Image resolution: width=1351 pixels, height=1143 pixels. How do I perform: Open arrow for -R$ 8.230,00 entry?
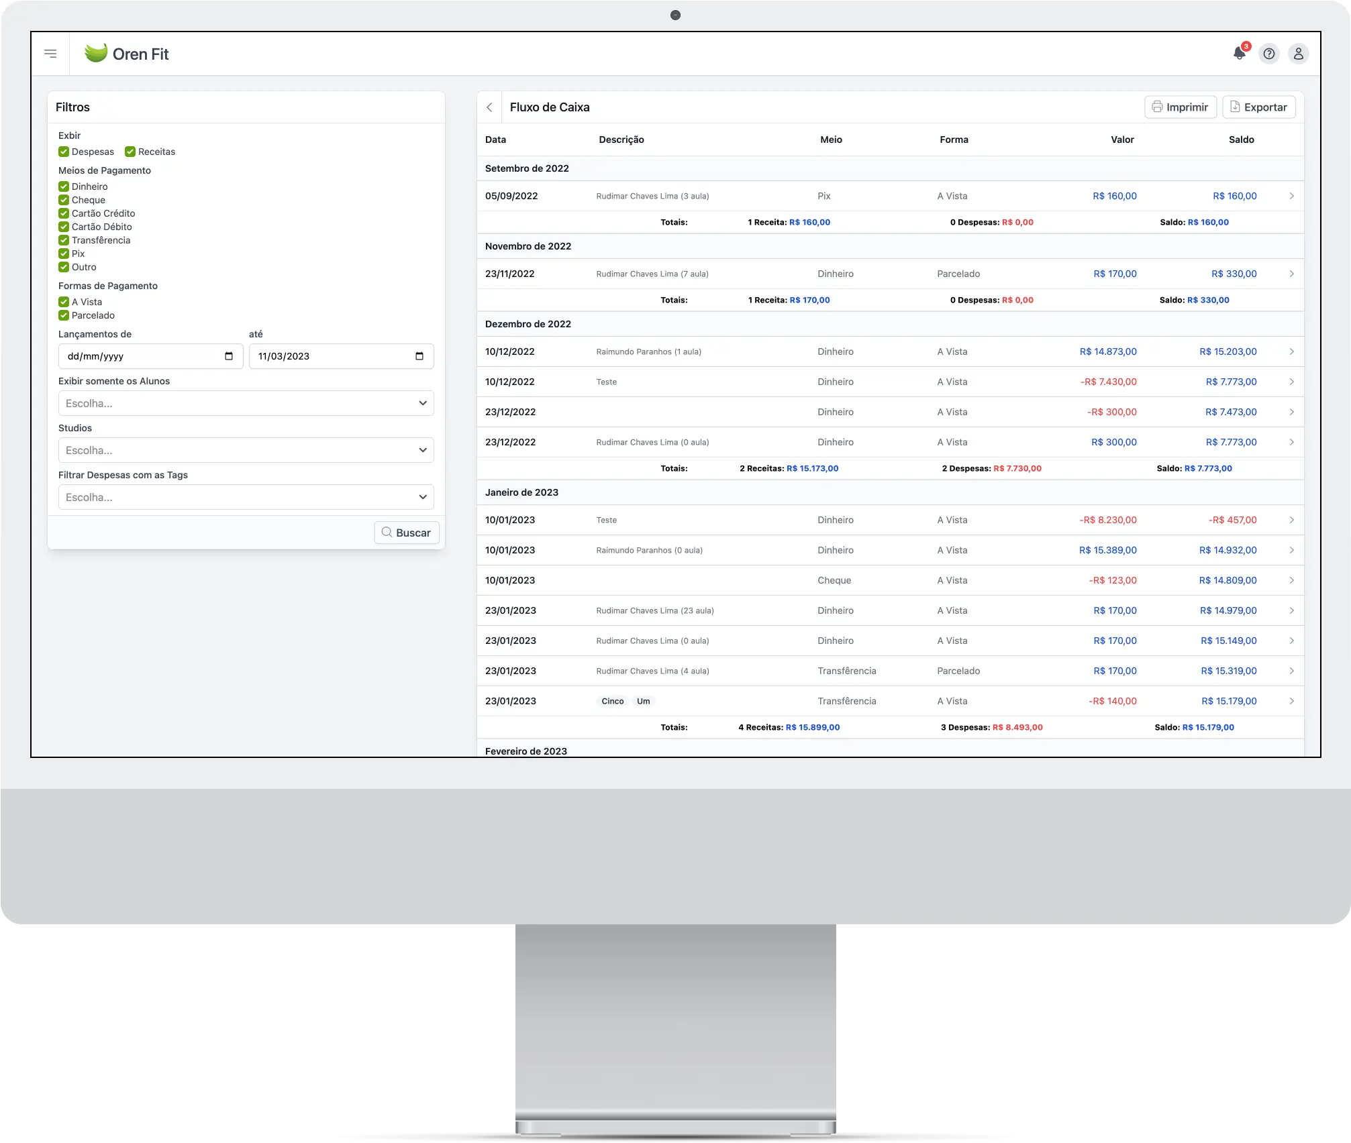click(x=1291, y=520)
